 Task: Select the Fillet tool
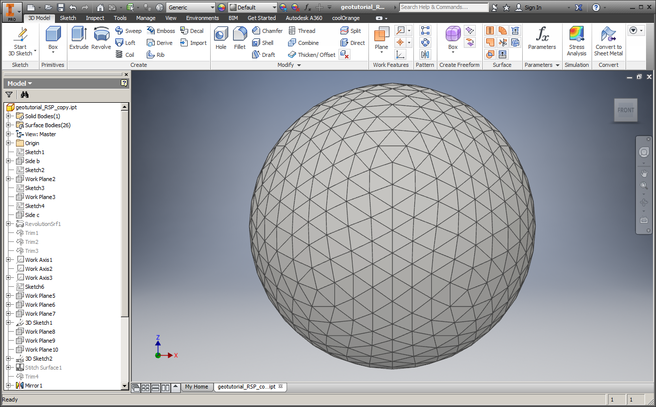tap(240, 38)
